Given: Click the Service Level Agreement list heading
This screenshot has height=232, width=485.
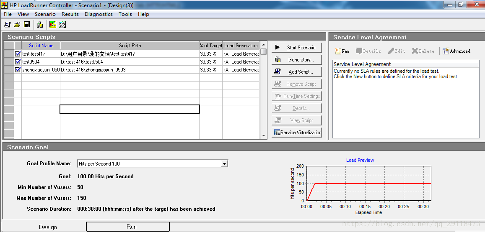Looking at the screenshot, I should pos(362,64).
